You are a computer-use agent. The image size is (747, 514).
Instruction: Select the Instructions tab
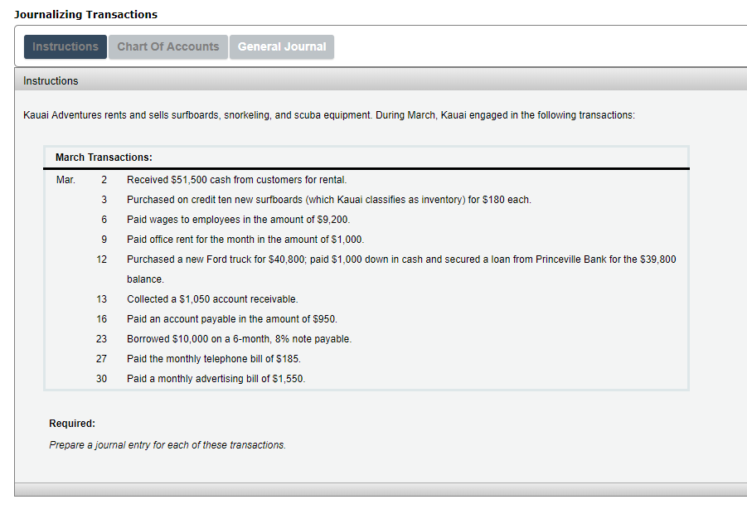tap(65, 47)
